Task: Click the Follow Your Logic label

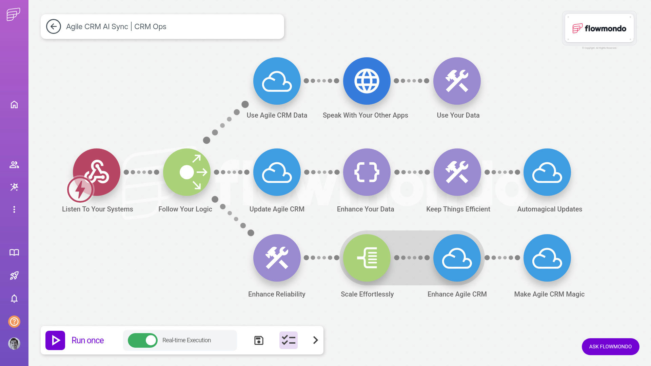Action: [x=185, y=209]
